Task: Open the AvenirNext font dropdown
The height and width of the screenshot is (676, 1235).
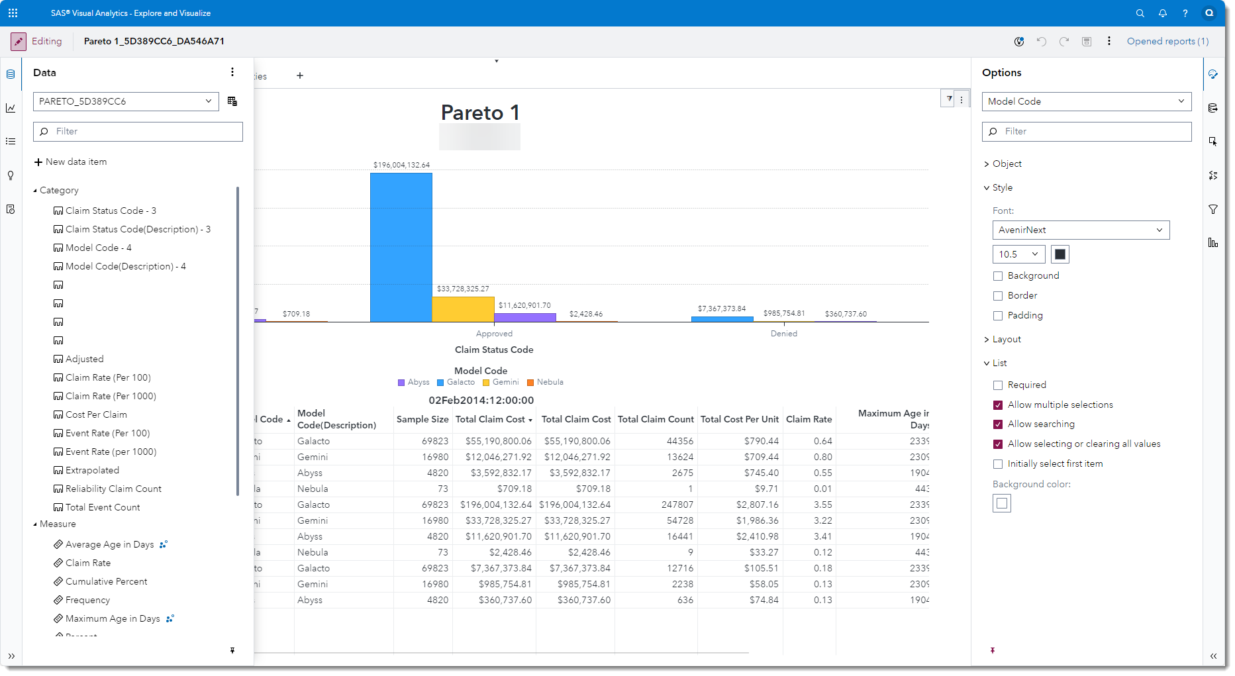Action: (x=1081, y=230)
